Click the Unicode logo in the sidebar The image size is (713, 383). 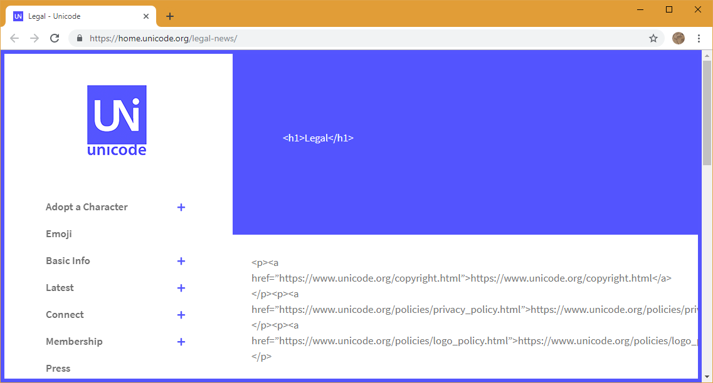point(117,121)
